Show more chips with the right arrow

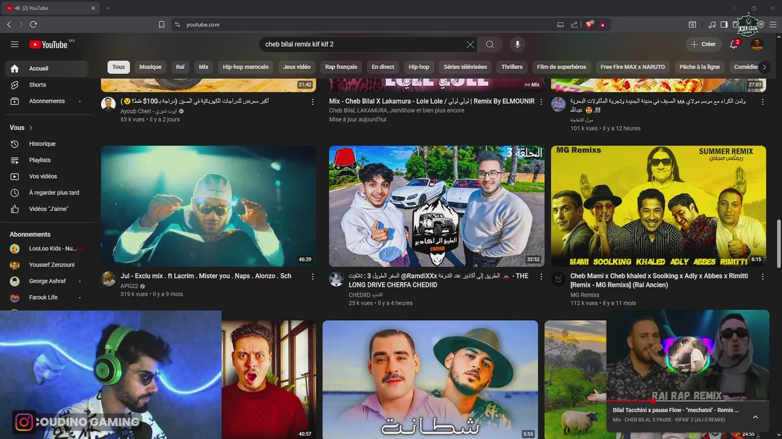click(764, 67)
